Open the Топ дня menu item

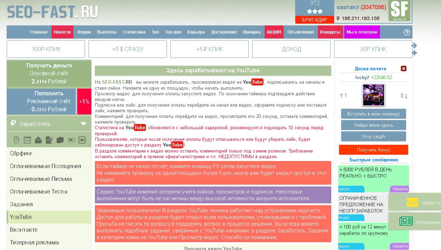[173, 32]
